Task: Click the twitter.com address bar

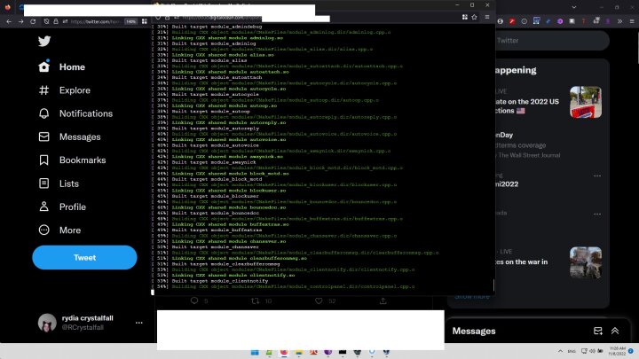Action: point(95,21)
